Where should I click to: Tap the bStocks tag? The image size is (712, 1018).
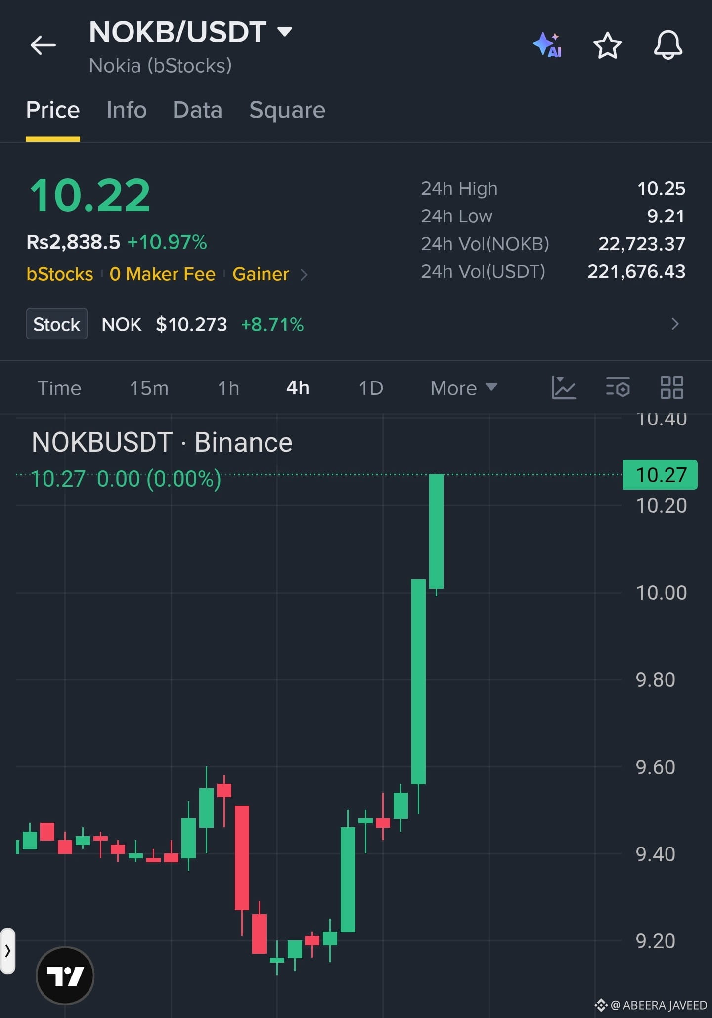(x=60, y=274)
